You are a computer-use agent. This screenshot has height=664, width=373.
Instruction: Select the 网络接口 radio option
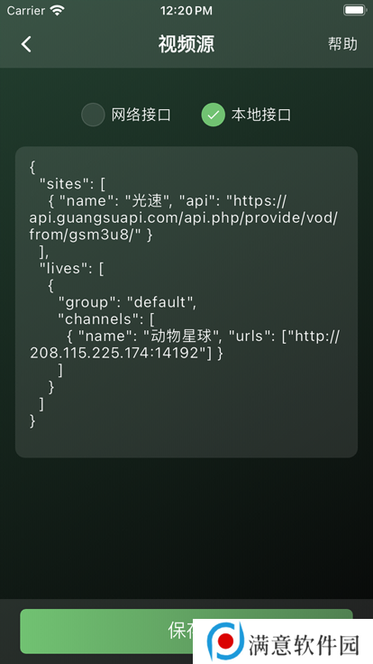point(126,115)
